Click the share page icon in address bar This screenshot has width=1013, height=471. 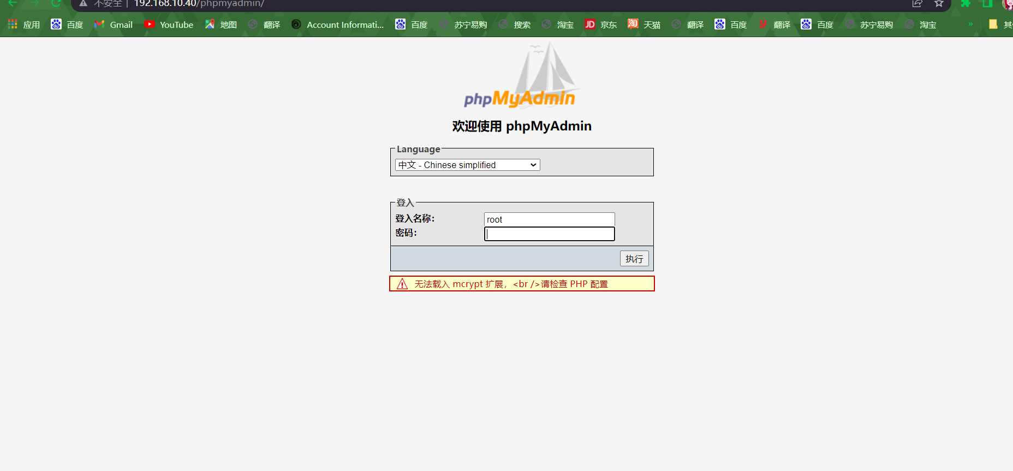click(x=917, y=3)
